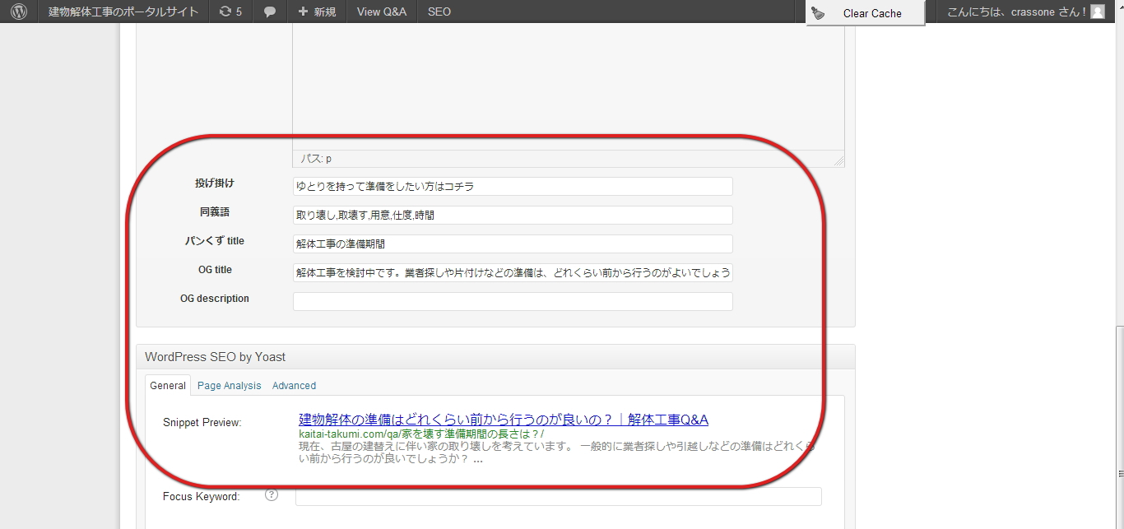Click the broom icon beside Clear Cache

818,12
